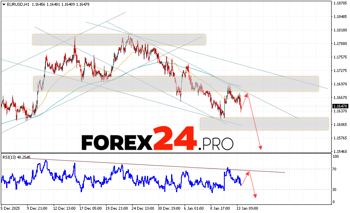Click the 1.15460 price scale label
The height and width of the screenshot is (213, 350).
click(x=338, y=151)
